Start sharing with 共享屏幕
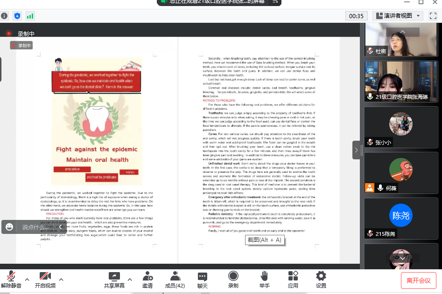 pos(114,280)
